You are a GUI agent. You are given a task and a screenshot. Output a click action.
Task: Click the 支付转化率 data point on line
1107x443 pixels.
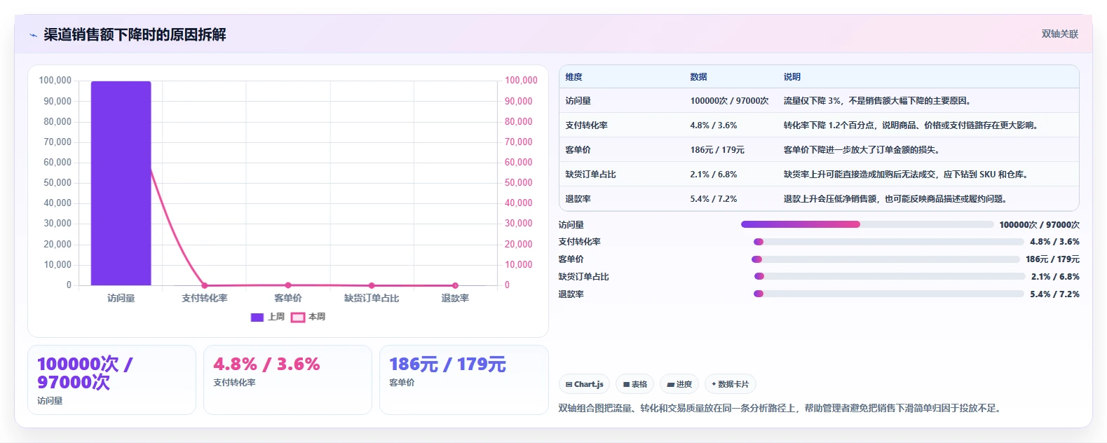click(205, 285)
